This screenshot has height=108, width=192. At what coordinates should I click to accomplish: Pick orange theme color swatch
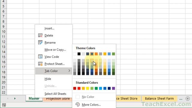pyautogui.click(x=96, y=54)
